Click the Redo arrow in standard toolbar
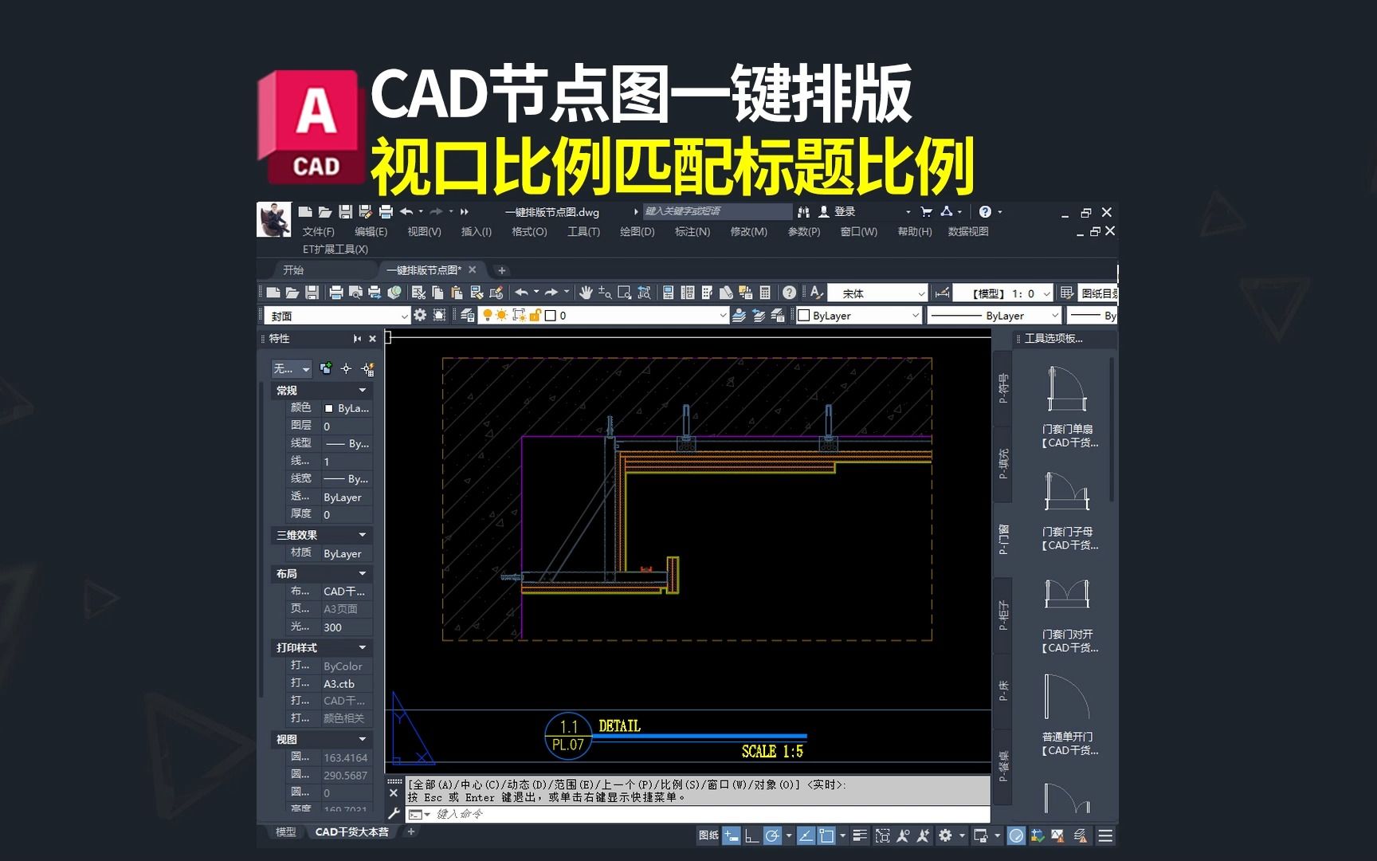This screenshot has width=1377, height=861. [x=551, y=293]
